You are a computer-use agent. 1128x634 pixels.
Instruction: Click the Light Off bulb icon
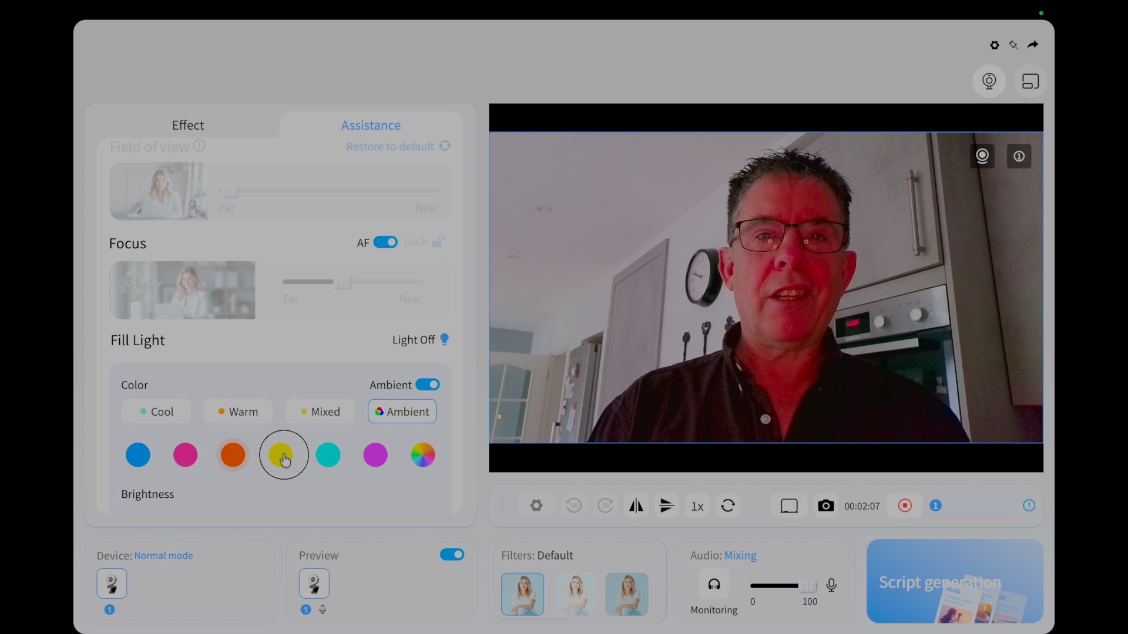(x=445, y=339)
